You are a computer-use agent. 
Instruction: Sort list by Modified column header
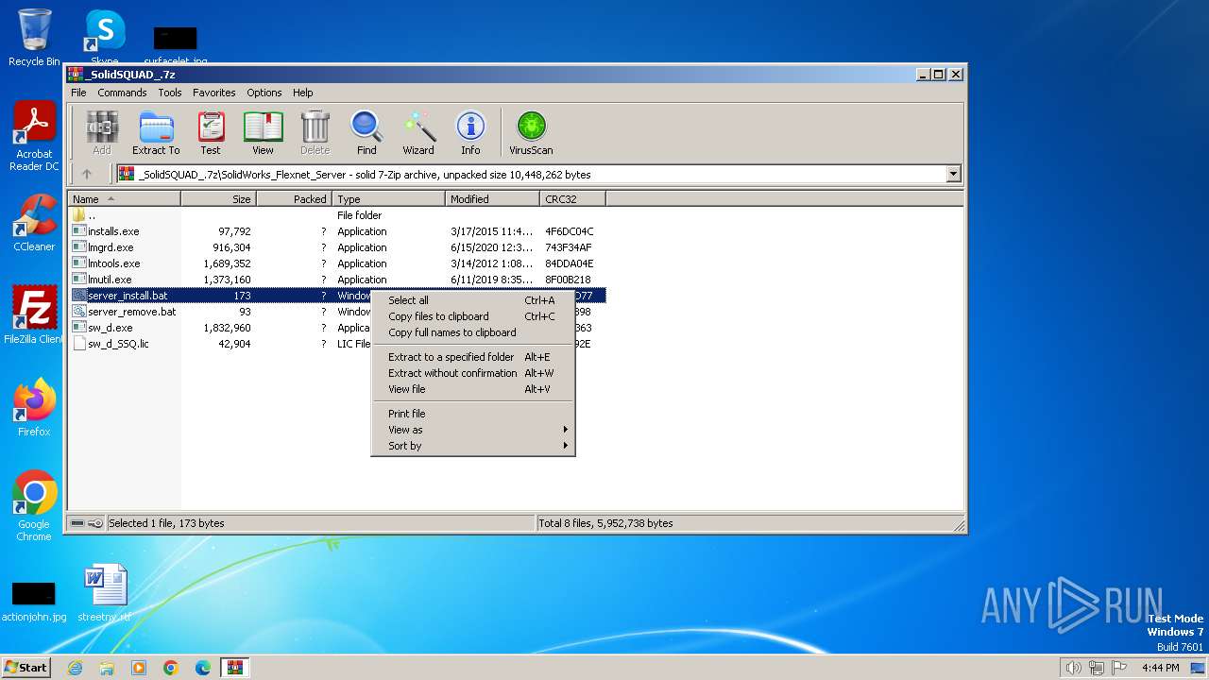pyautogui.click(x=492, y=199)
